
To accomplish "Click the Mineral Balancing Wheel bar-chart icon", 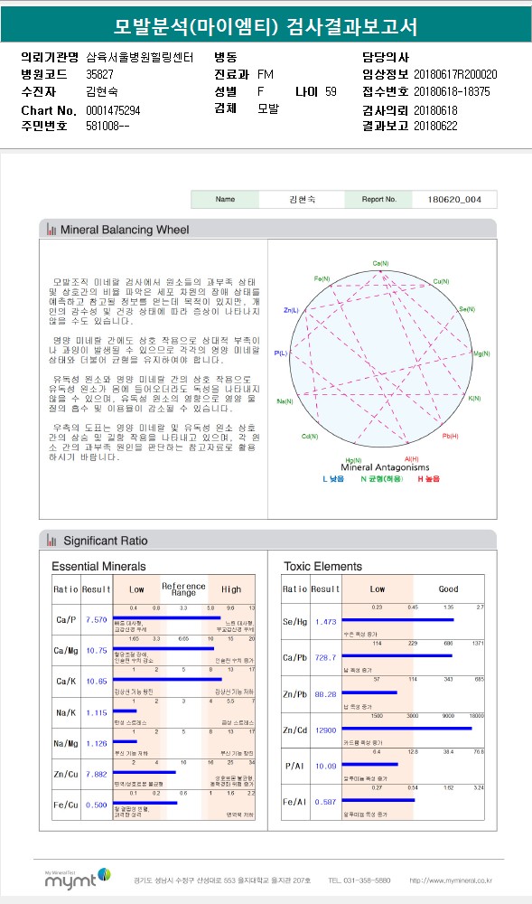I will 51,230.
